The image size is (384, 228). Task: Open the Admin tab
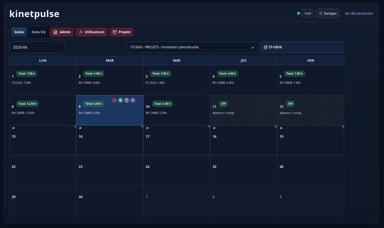click(62, 32)
